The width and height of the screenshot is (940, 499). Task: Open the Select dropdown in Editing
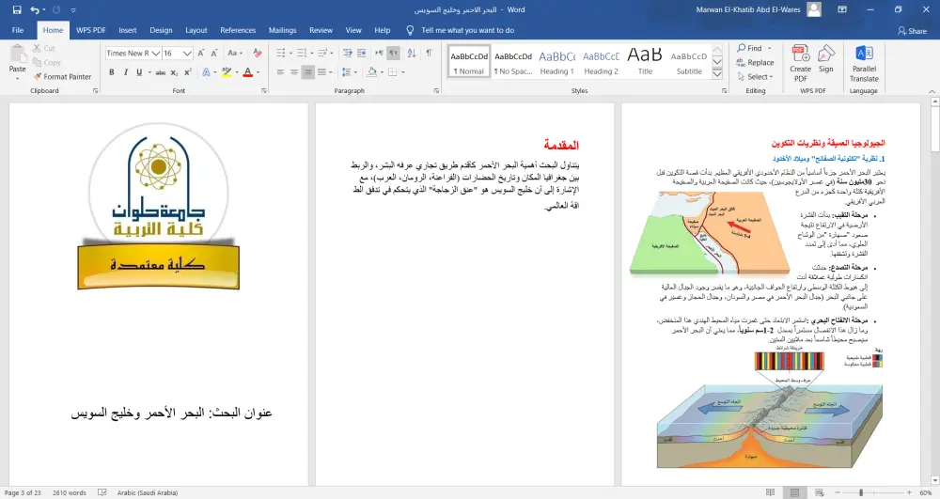click(756, 77)
